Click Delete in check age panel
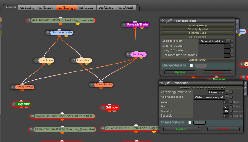The width and height of the screenshot is (248, 142). click(223, 129)
